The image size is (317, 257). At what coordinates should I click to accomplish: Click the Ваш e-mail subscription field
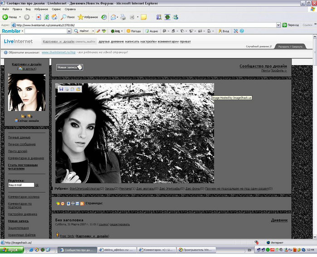coord(21,185)
